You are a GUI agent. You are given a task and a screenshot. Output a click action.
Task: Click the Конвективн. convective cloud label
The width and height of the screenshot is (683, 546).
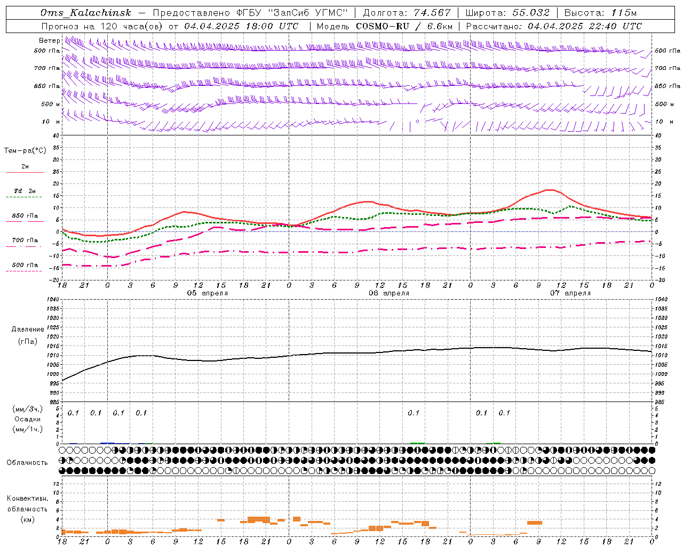point(28,499)
